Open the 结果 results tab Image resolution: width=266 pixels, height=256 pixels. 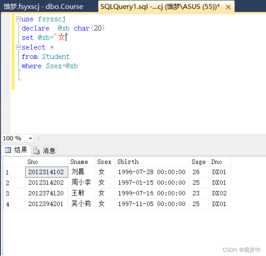pyautogui.click(x=16, y=150)
